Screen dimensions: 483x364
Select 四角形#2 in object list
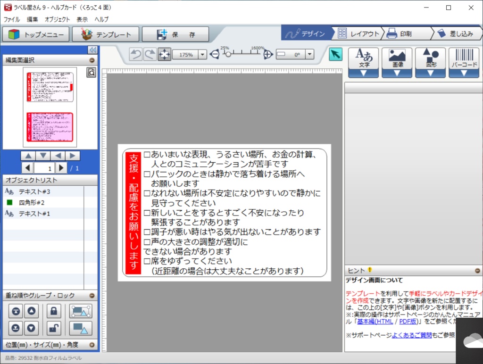tap(43, 203)
